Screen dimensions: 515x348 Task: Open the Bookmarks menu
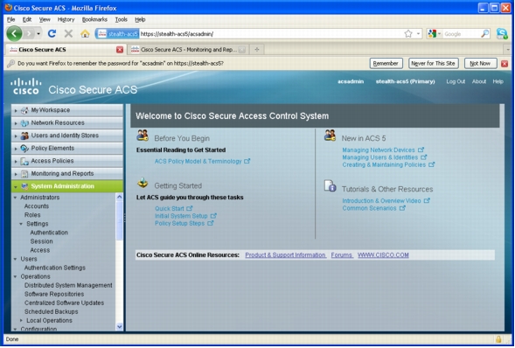pos(94,19)
